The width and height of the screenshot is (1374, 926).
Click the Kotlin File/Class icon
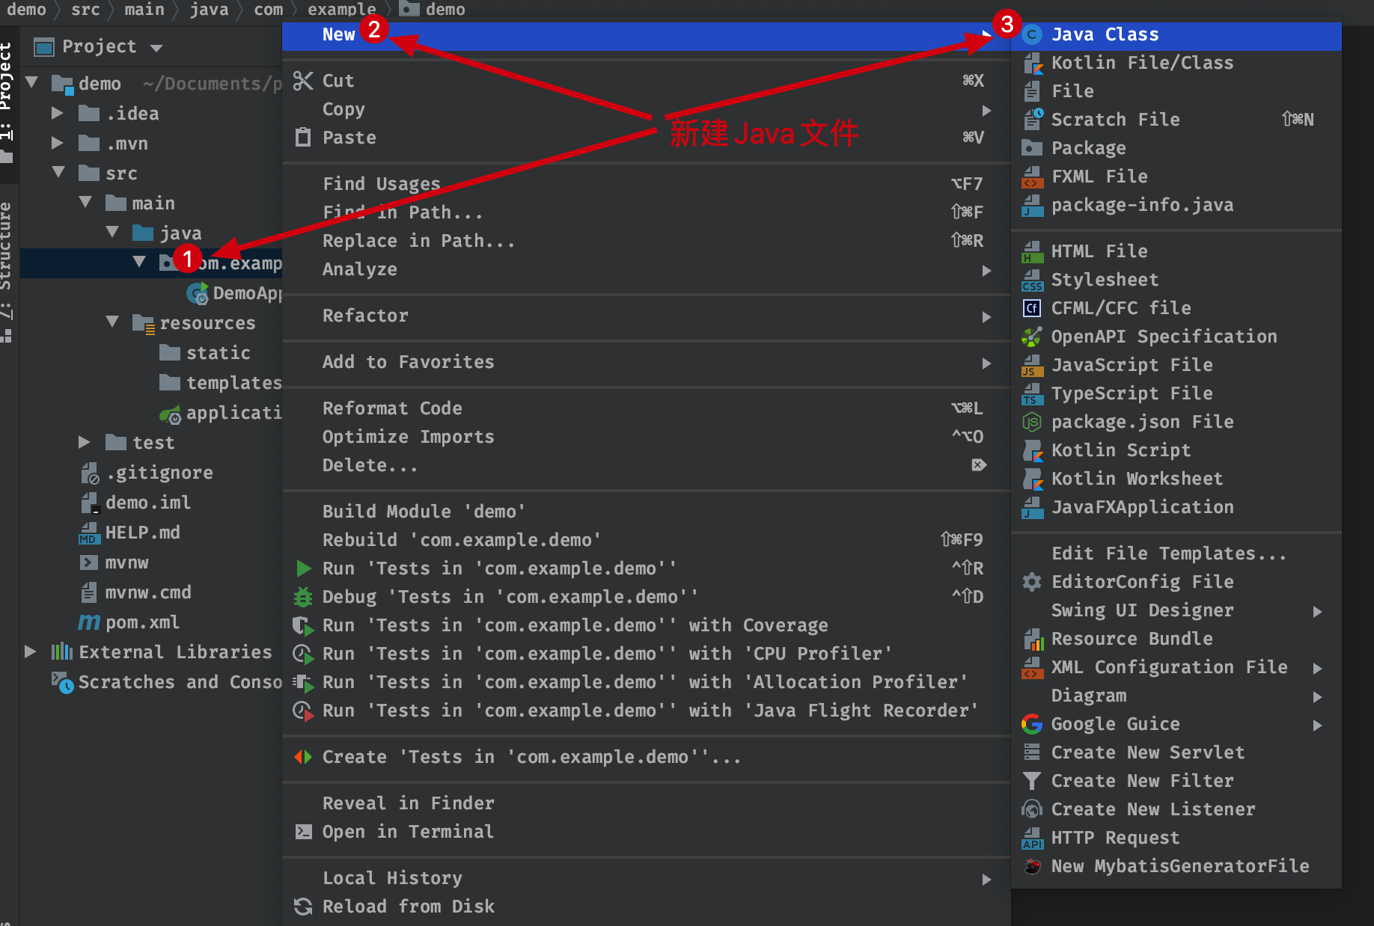[x=1033, y=63]
